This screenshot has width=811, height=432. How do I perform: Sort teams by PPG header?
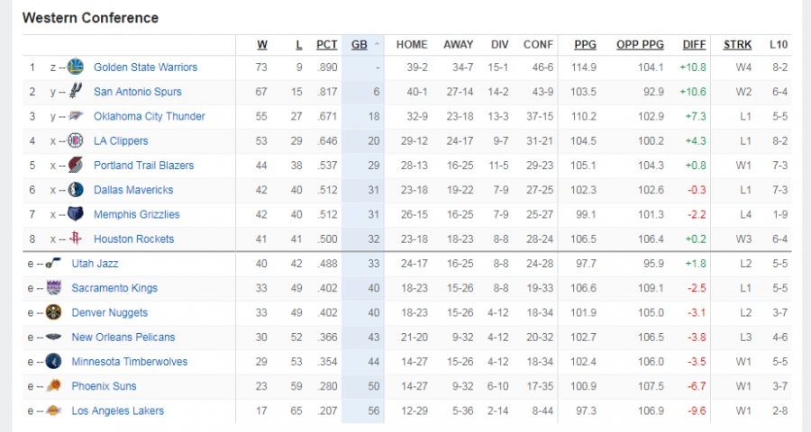585,44
